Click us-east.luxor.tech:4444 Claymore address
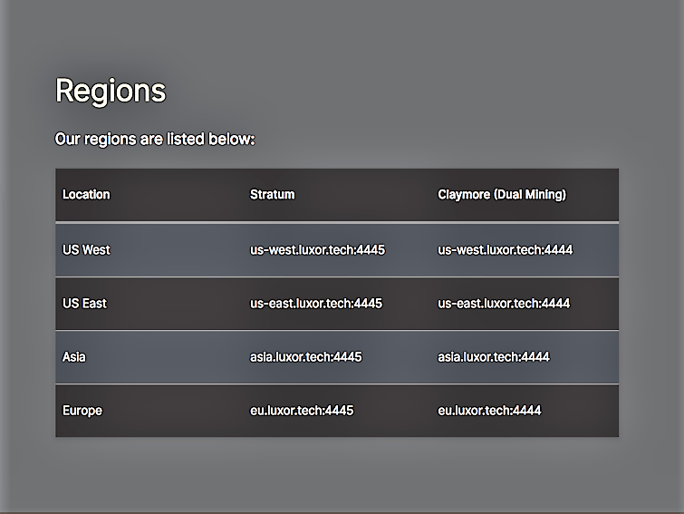Viewport: 684px width, 514px height. click(x=504, y=304)
